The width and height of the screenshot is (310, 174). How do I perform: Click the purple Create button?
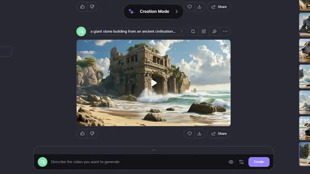coord(259,162)
